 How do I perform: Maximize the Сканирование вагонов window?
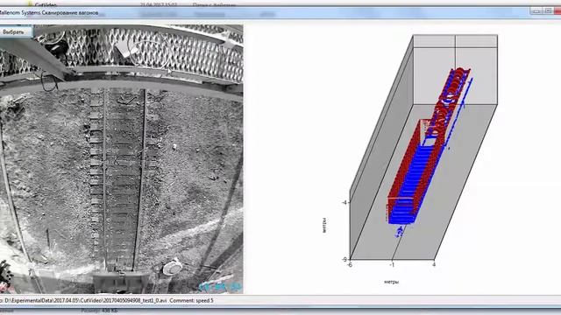(548, 11)
